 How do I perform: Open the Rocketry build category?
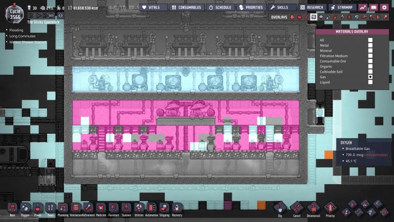point(177,209)
